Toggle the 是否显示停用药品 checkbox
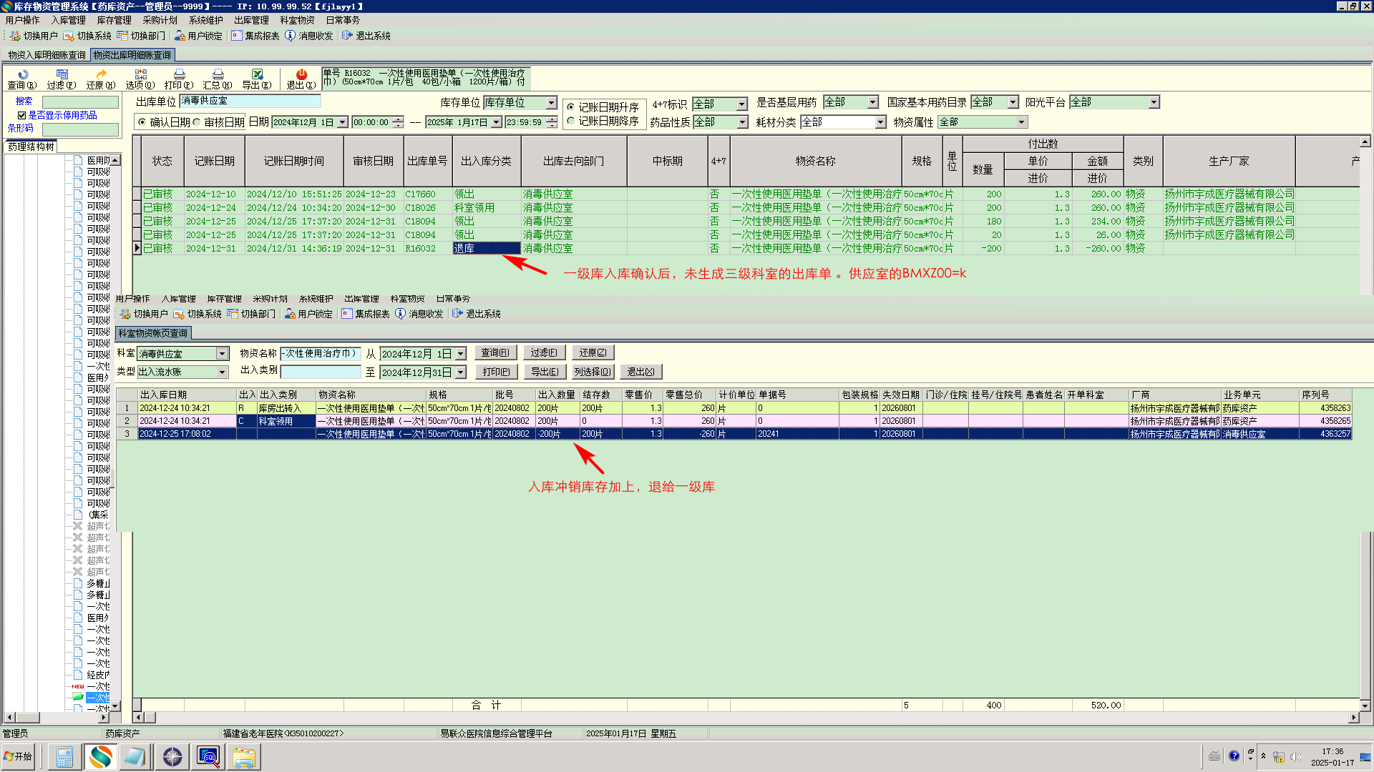Image resolution: width=1374 pixels, height=772 pixels. [x=22, y=115]
